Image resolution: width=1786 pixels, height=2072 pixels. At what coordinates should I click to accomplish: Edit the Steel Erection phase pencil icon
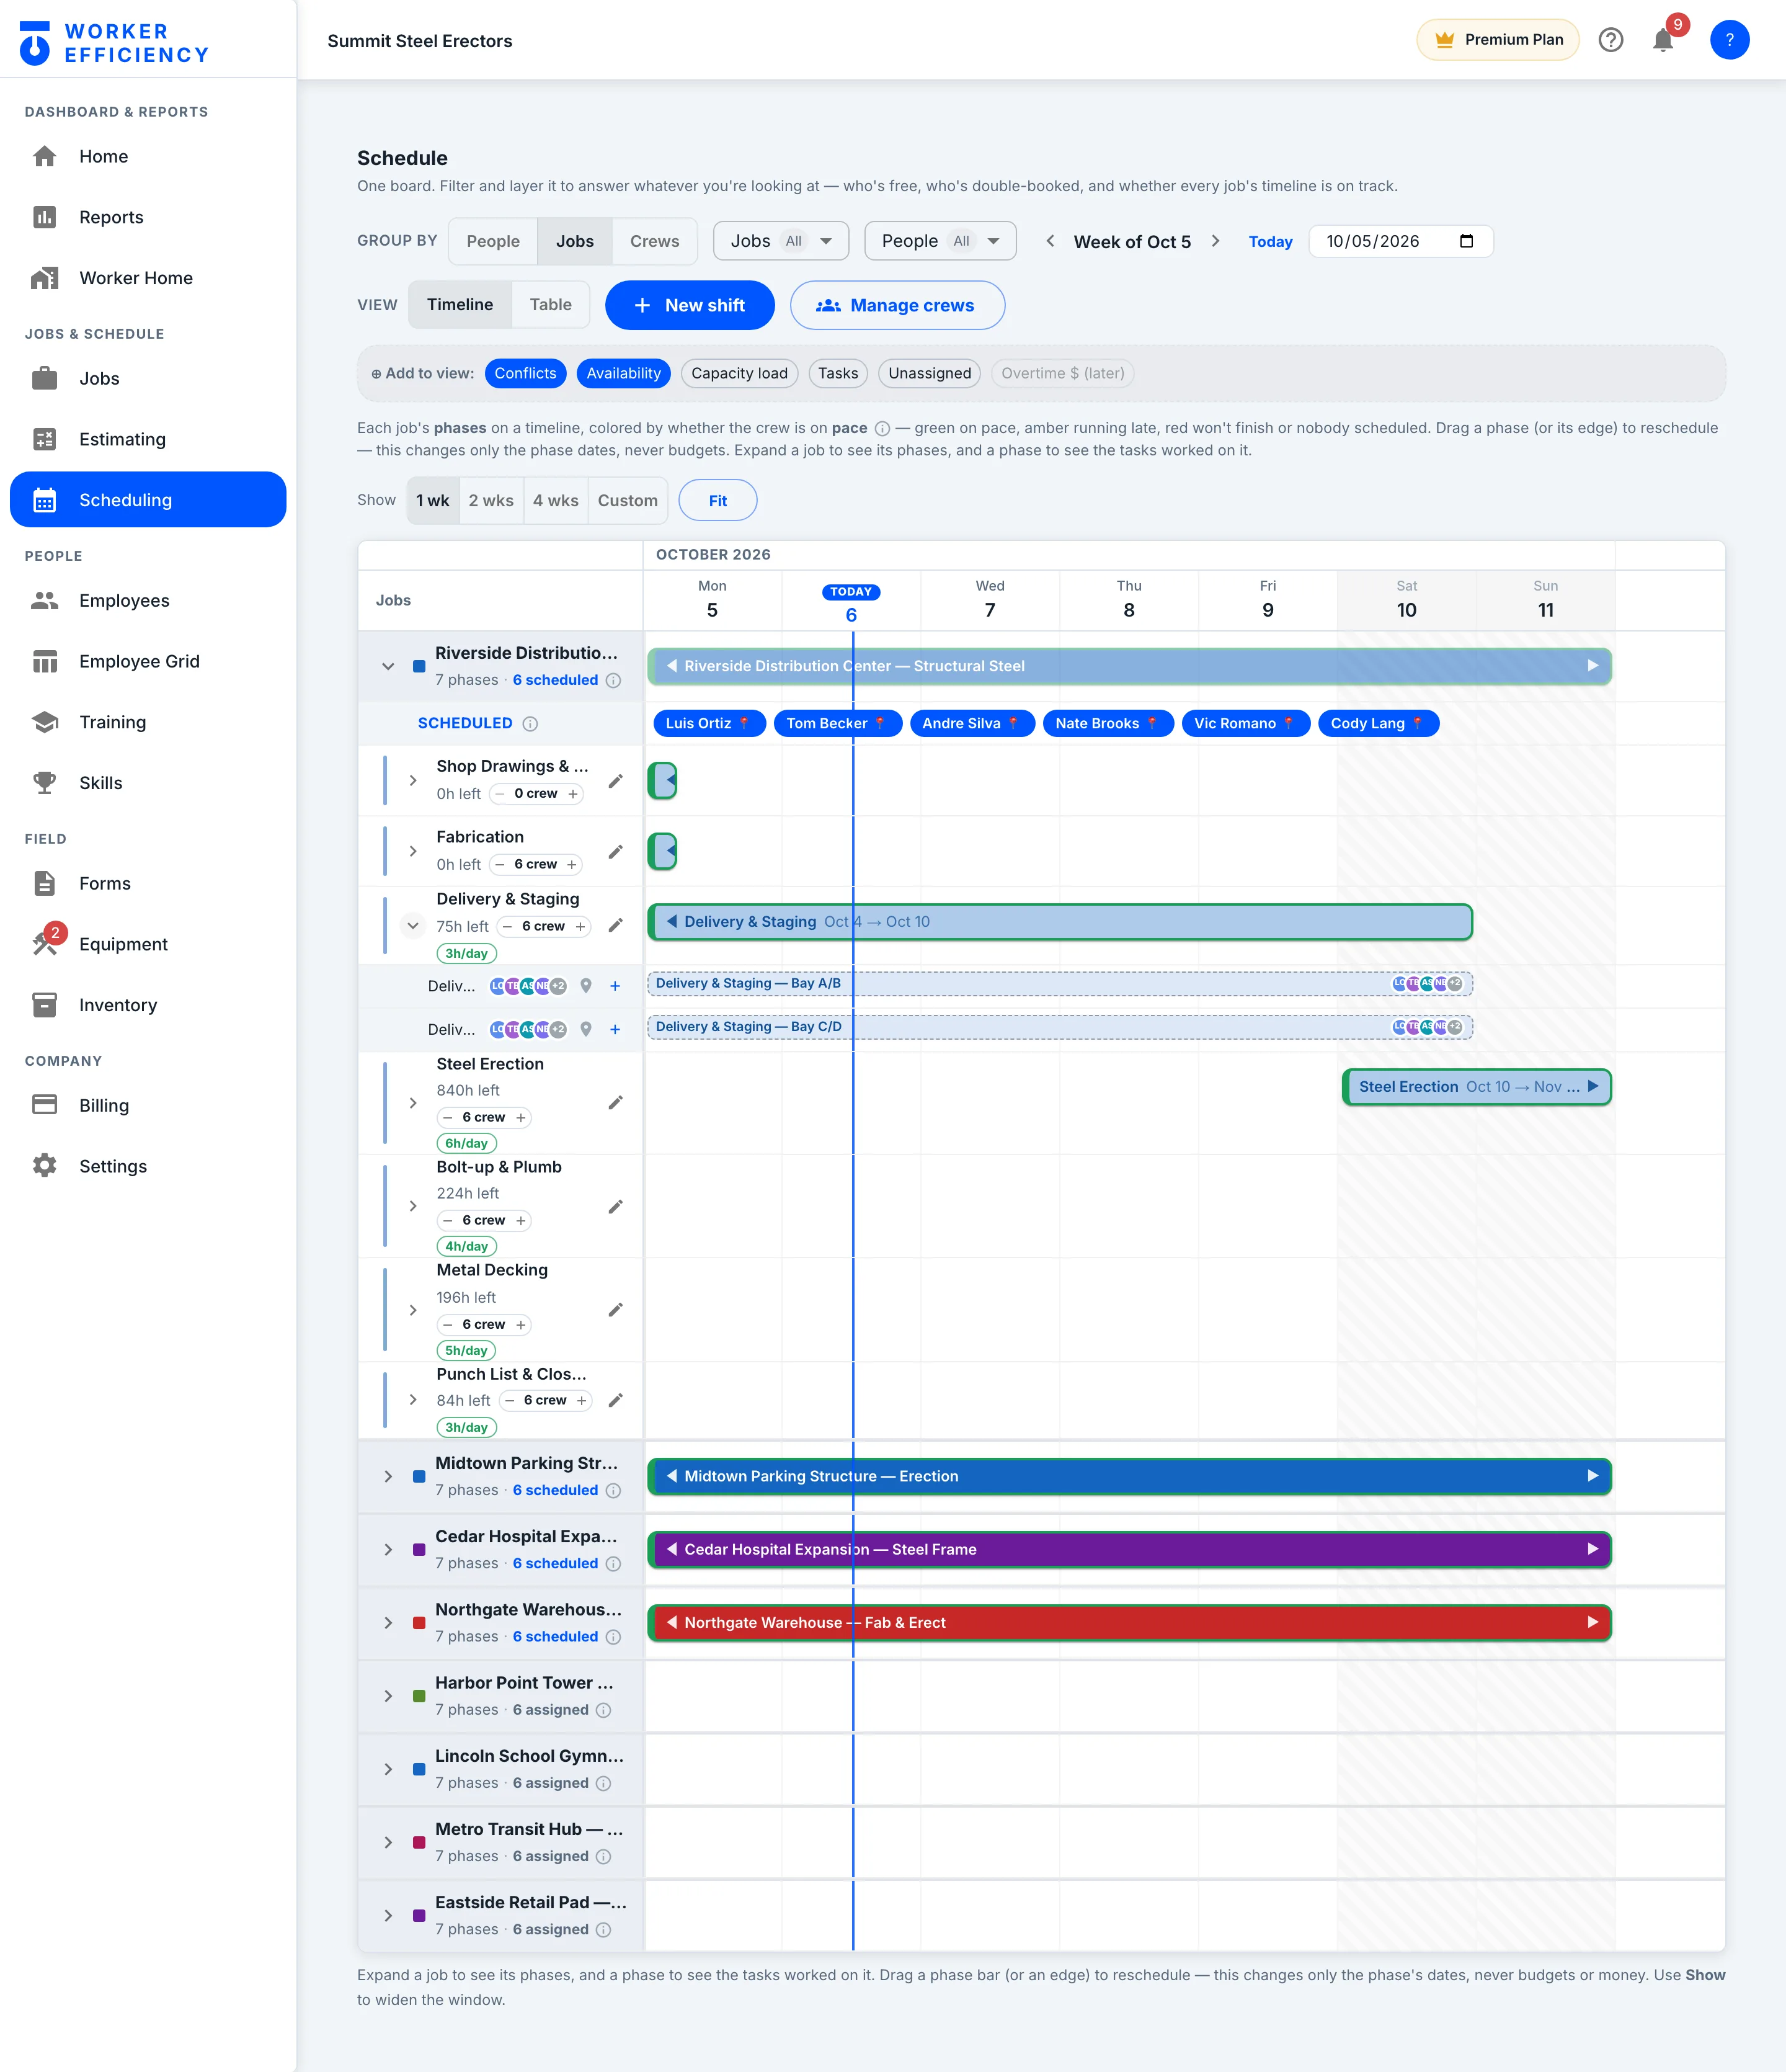pos(616,1103)
